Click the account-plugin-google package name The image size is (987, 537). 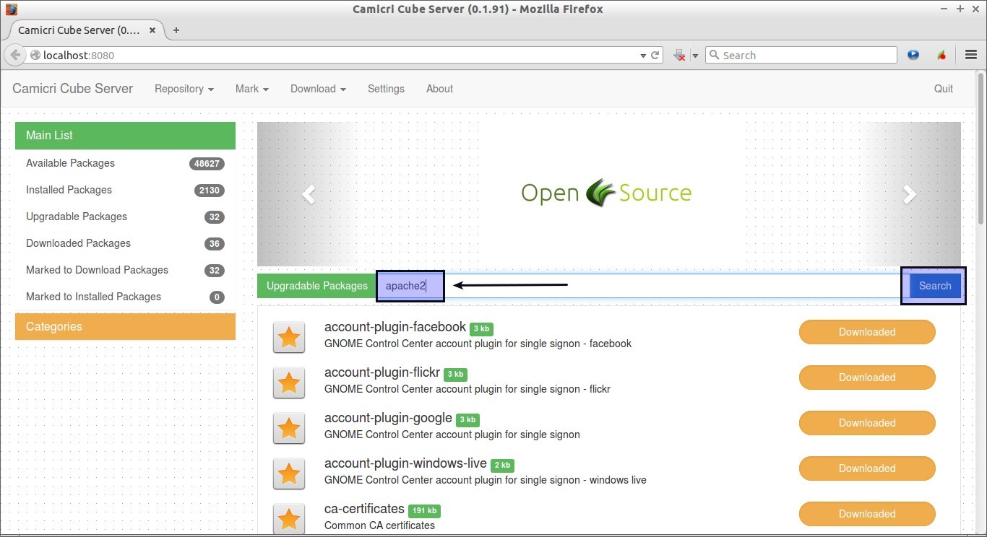(388, 418)
